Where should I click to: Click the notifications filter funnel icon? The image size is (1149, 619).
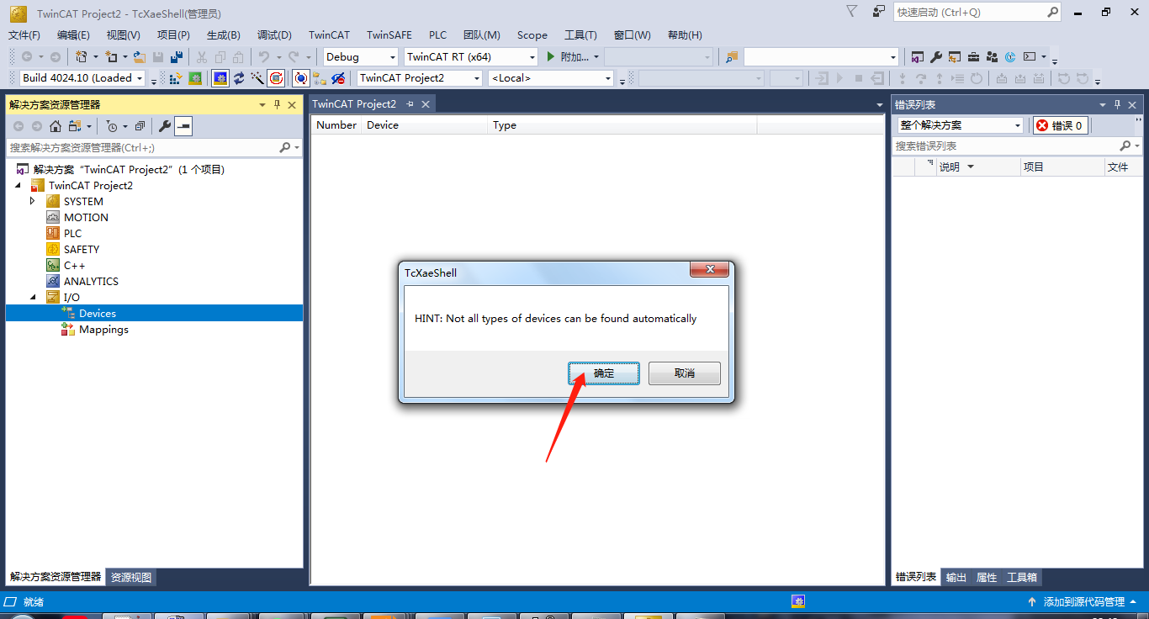click(x=851, y=11)
